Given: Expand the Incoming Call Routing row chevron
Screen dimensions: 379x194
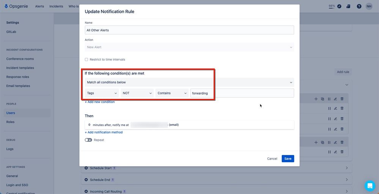Looking at the screenshot, I should [x=347, y=191].
